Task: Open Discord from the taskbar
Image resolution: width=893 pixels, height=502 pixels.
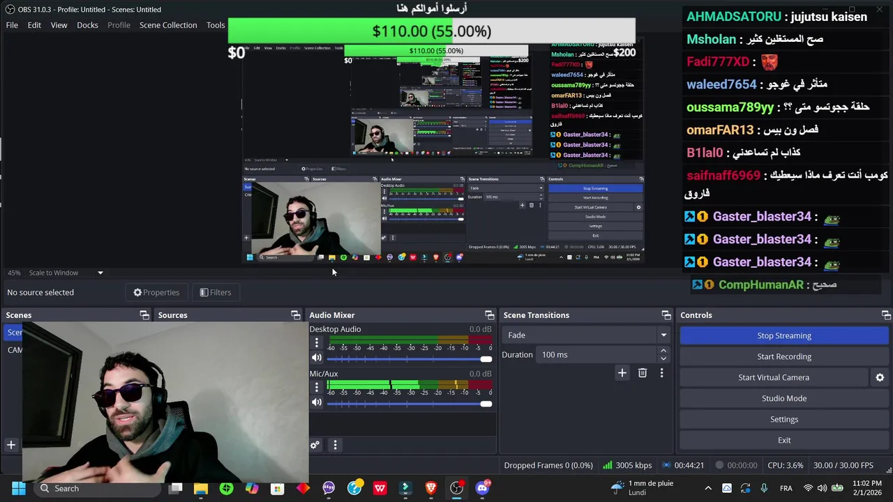Action: click(482, 487)
